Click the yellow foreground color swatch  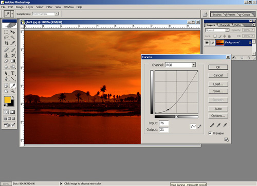click(x=7, y=99)
